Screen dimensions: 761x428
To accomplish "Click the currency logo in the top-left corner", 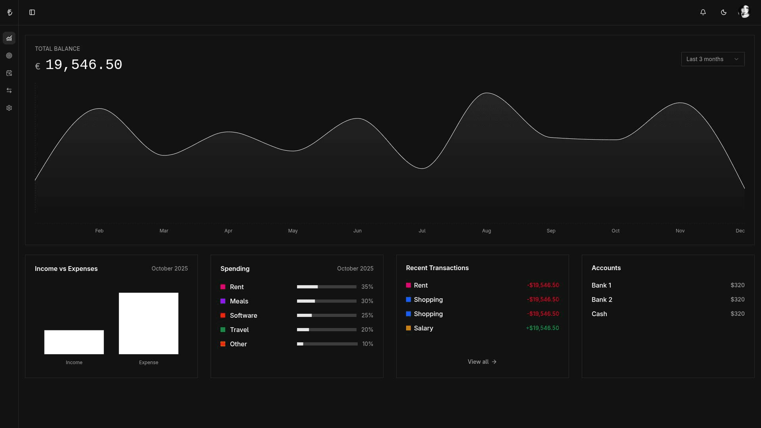I will click(10, 12).
